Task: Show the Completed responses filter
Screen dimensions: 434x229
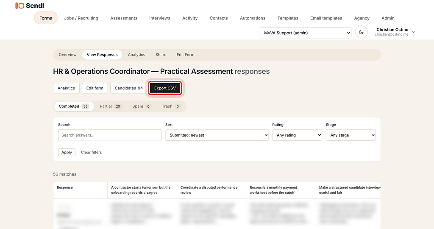Action: (74, 106)
